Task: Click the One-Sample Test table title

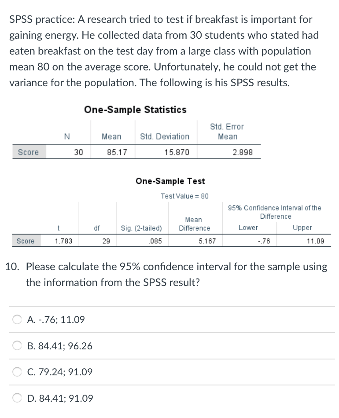Action: coord(170,181)
